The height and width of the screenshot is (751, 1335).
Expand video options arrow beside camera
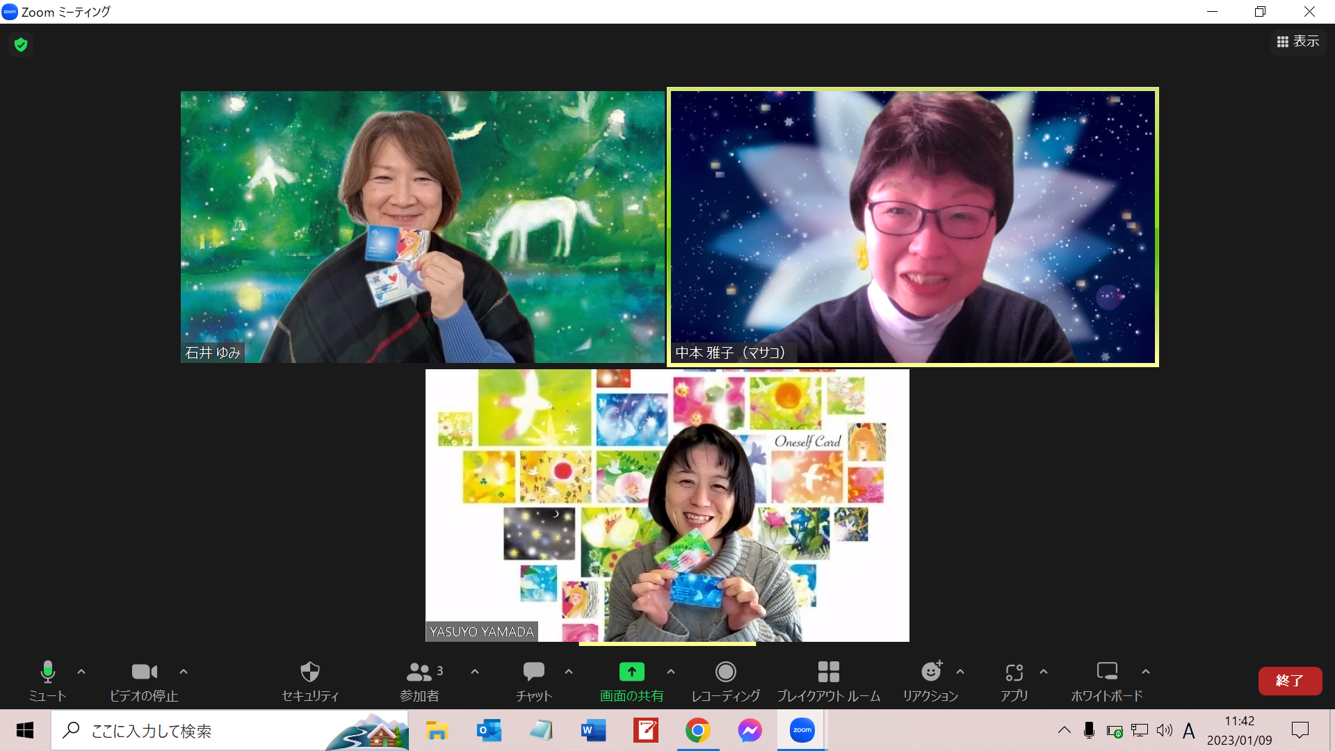[184, 672]
